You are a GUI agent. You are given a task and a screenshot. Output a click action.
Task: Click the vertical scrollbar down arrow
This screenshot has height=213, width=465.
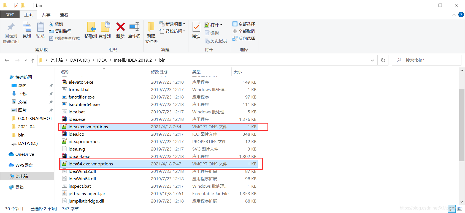(462, 202)
